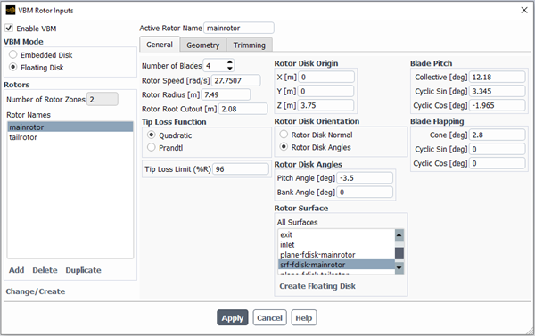The image size is (535, 336).
Task: Switch to the Geometry tab
Action: click(x=203, y=45)
